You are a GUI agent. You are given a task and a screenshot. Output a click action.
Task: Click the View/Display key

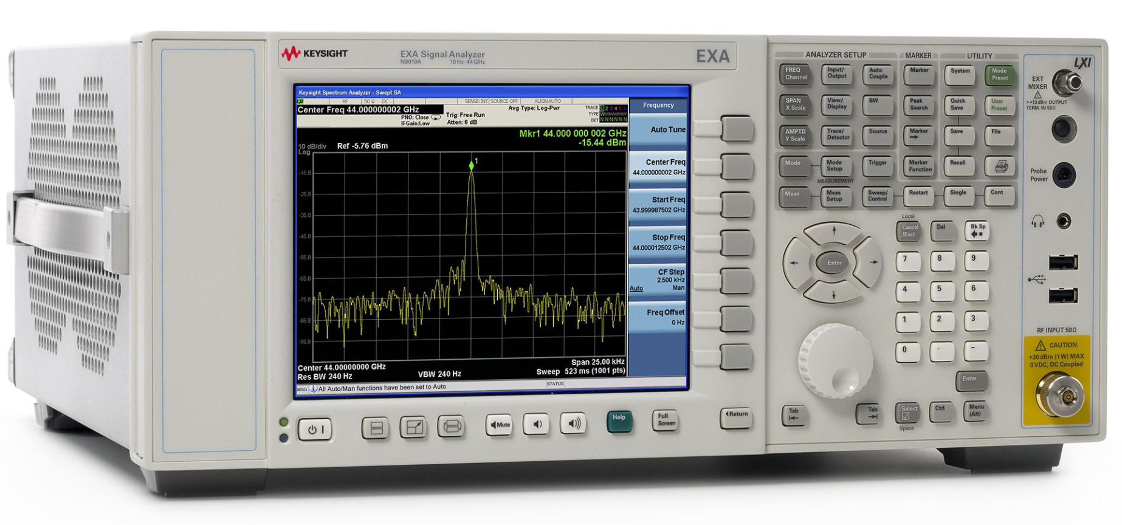pos(837,105)
